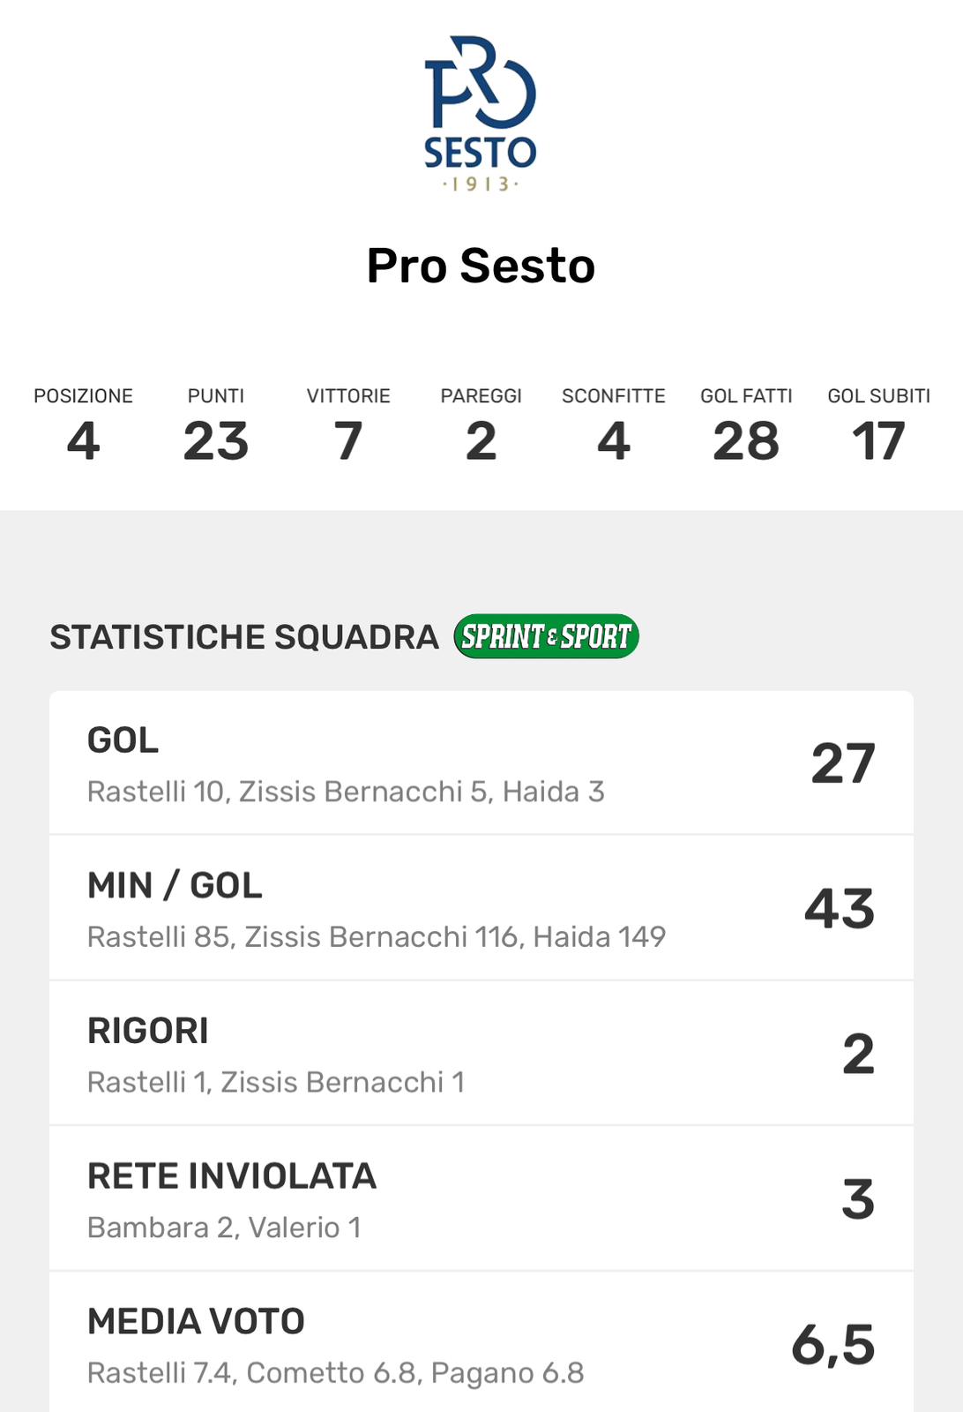
Task: Click the Sprint e Sport badge
Action: pyautogui.click(x=546, y=636)
